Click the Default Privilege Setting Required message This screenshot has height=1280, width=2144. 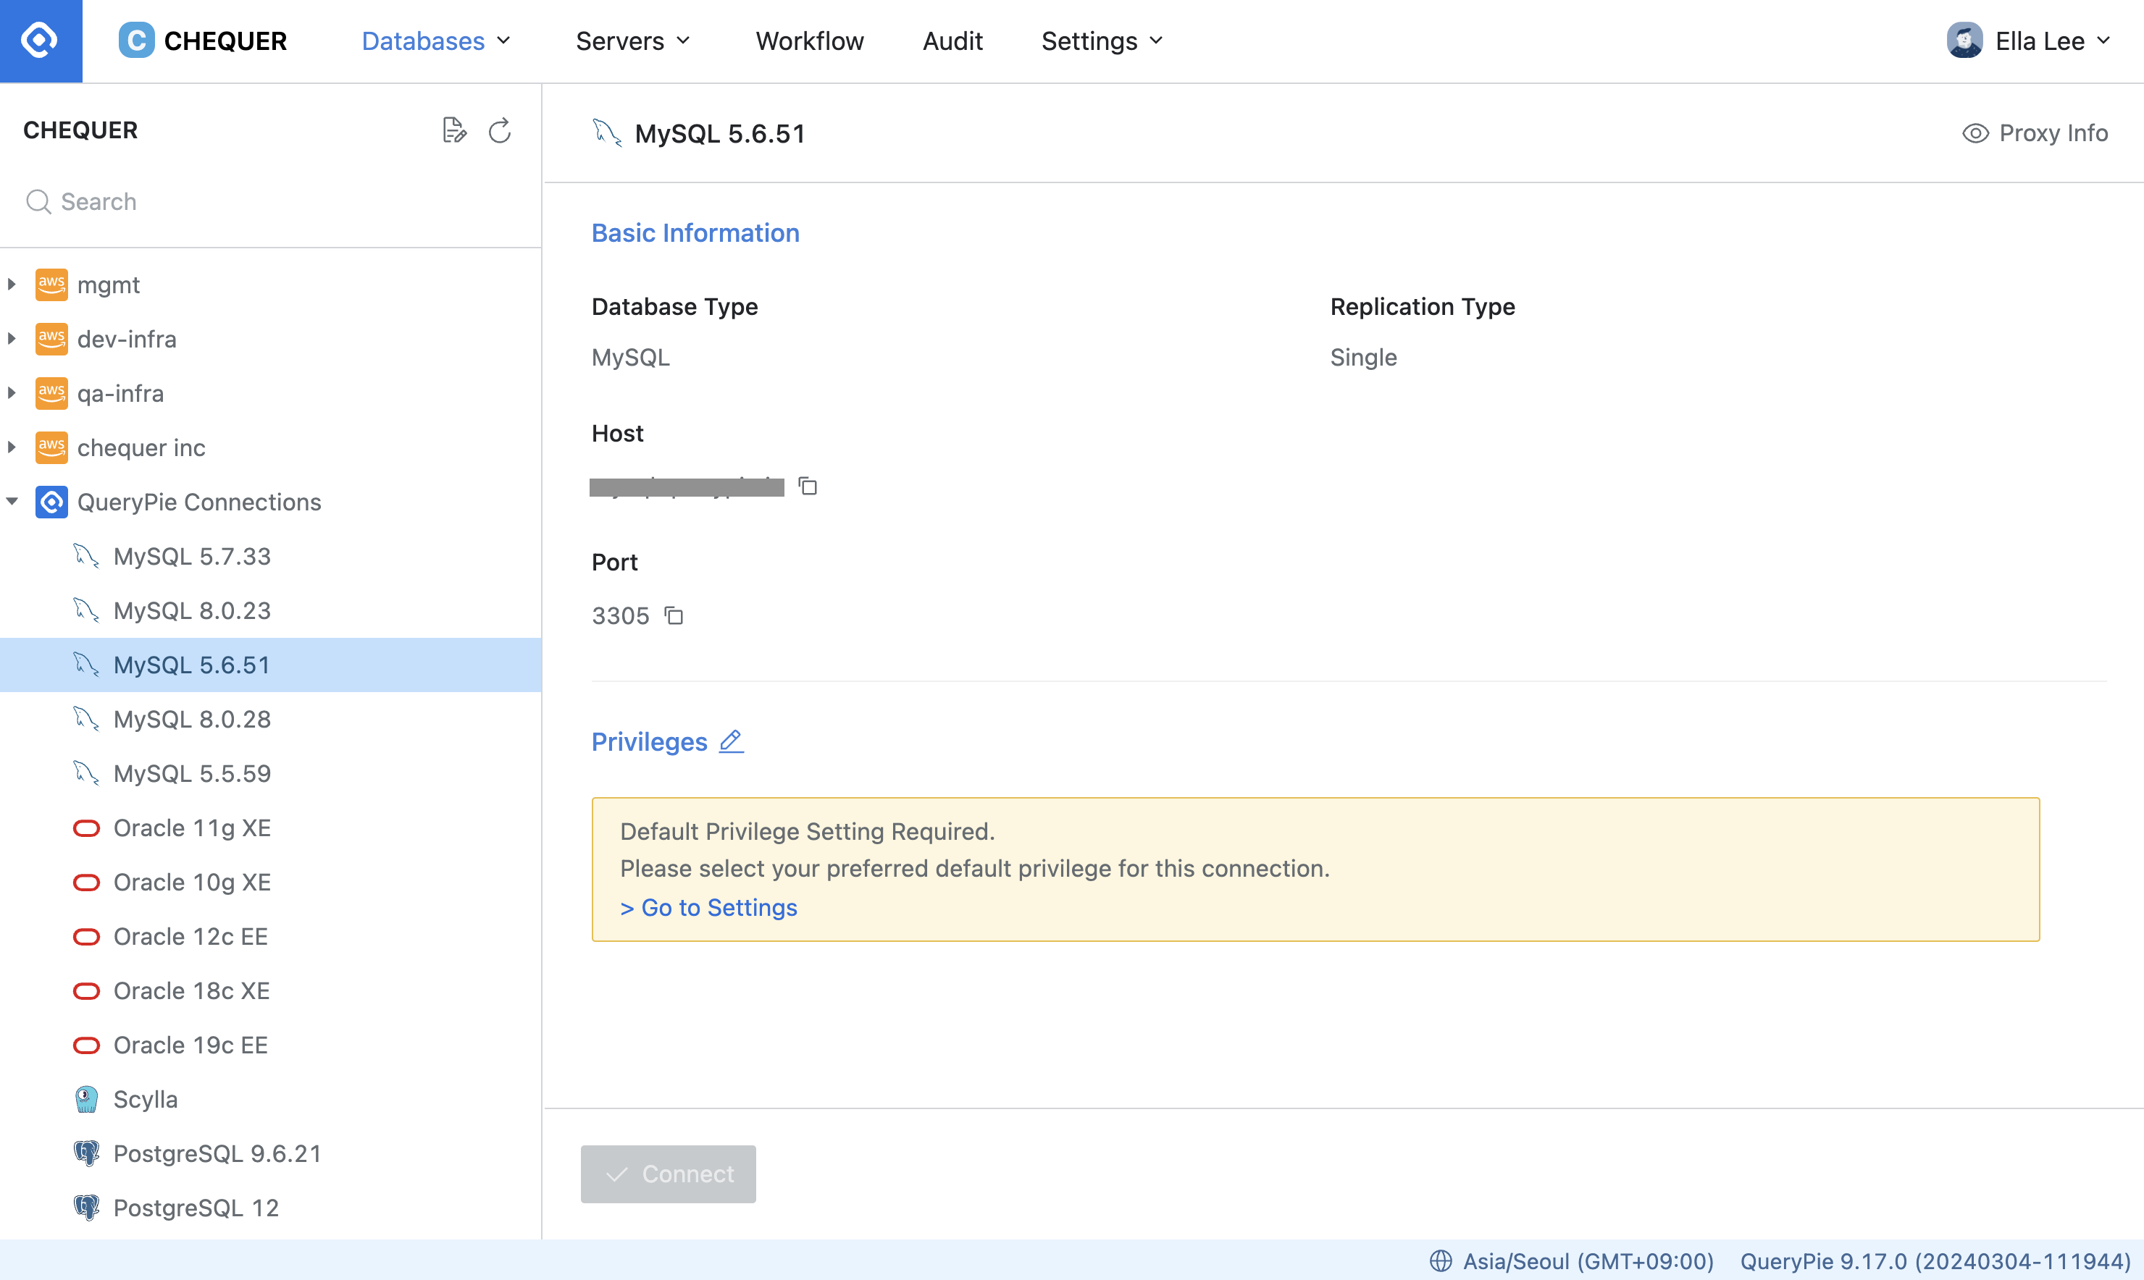[x=808, y=831]
